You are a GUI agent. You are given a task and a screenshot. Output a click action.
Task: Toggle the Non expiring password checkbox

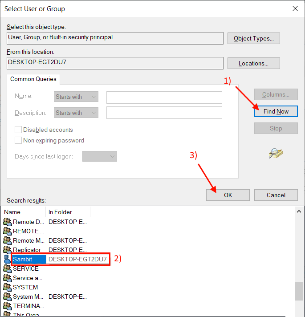18,140
